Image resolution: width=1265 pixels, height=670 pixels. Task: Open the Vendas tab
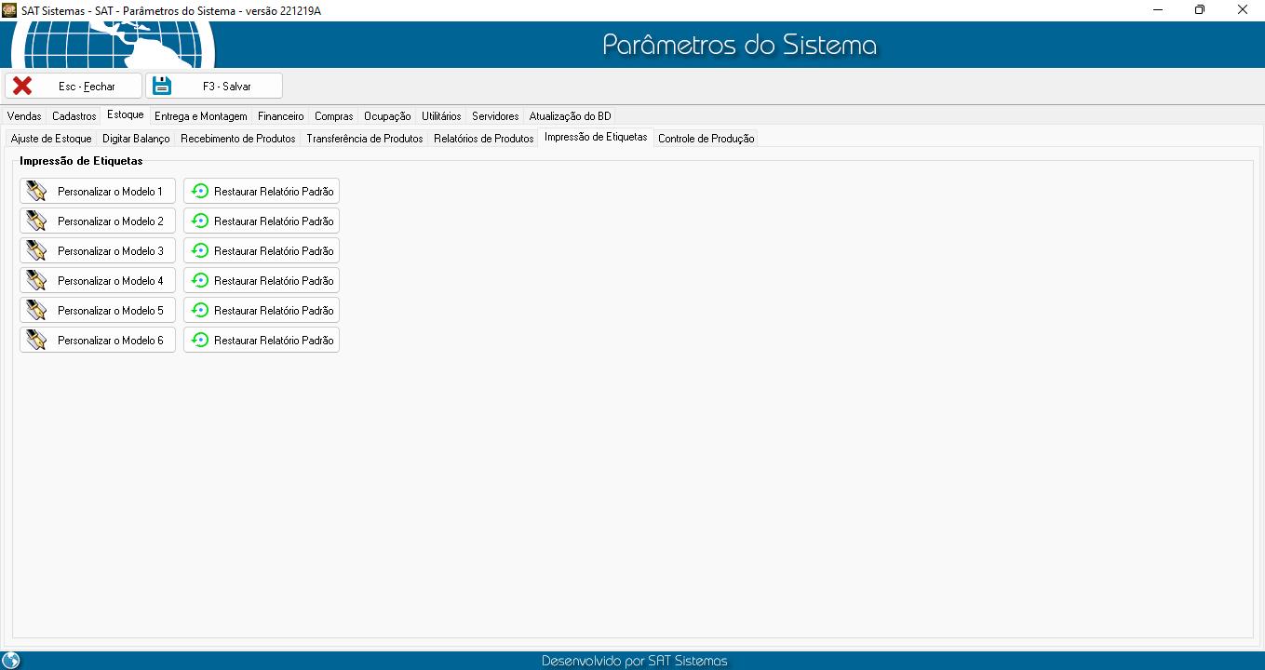[24, 116]
